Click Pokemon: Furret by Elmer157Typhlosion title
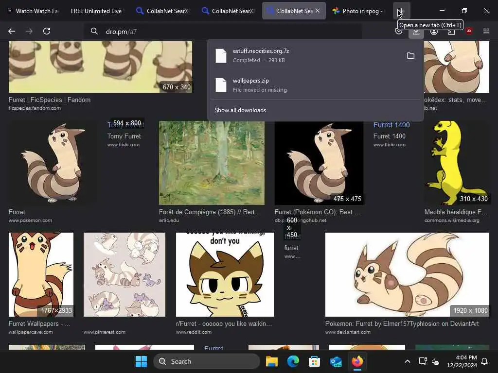The image size is (498, 373). pyautogui.click(x=402, y=323)
